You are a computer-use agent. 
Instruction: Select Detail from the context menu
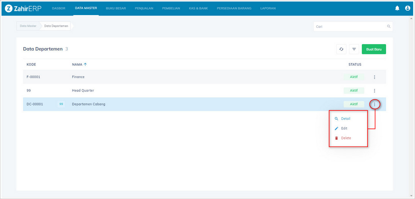click(x=345, y=119)
